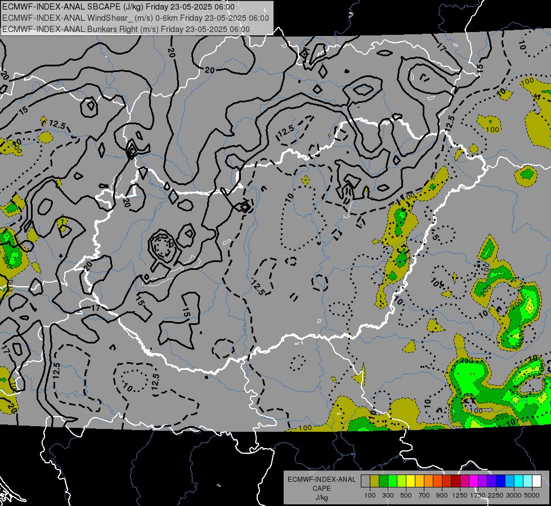This screenshot has width=551, height=506.
Task: Click the Bunkers Right title line
Action: pos(126,29)
